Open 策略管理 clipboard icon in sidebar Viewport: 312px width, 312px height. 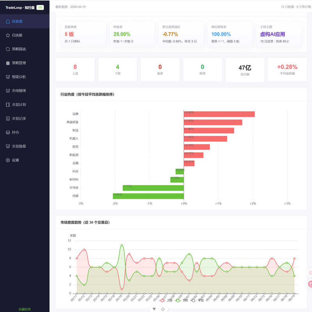tap(8, 63)
